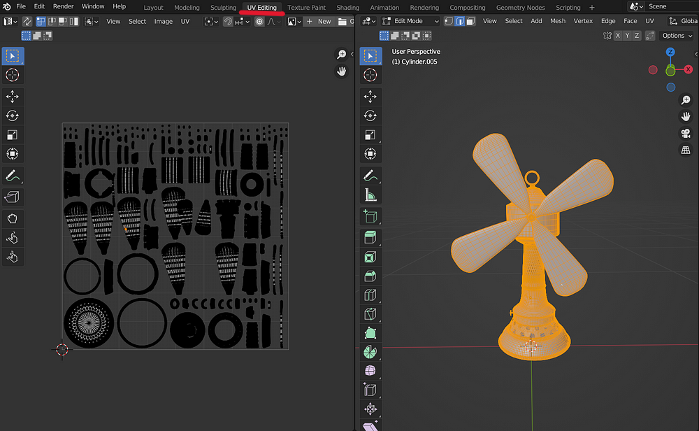This screenshot has height=431, width=699.
Task: Select the Extrude Region tool
Action: tap(370, 237)
